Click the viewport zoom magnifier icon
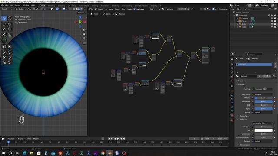 tap(84, 30)
